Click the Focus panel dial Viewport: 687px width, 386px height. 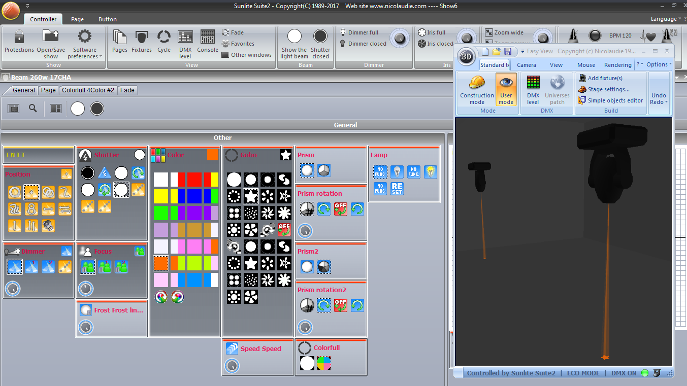[86, 289]
